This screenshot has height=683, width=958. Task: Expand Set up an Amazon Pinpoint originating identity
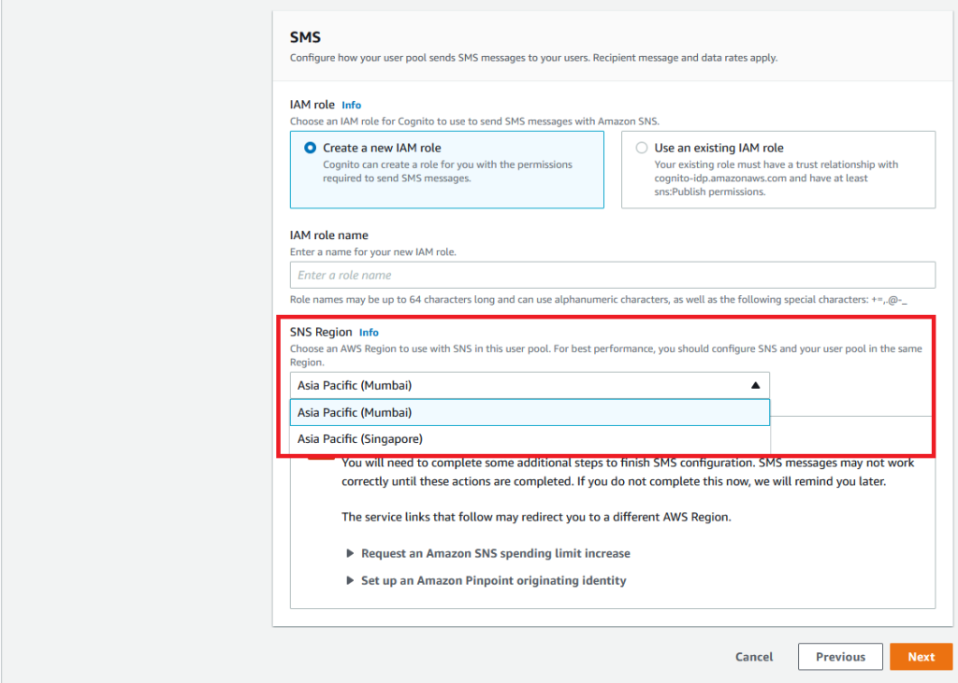tap(492, 580)
